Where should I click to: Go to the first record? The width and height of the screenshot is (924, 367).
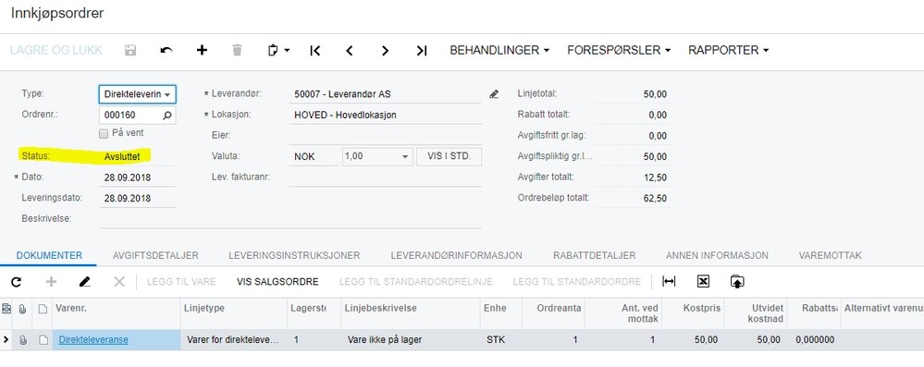pos(314,51)
